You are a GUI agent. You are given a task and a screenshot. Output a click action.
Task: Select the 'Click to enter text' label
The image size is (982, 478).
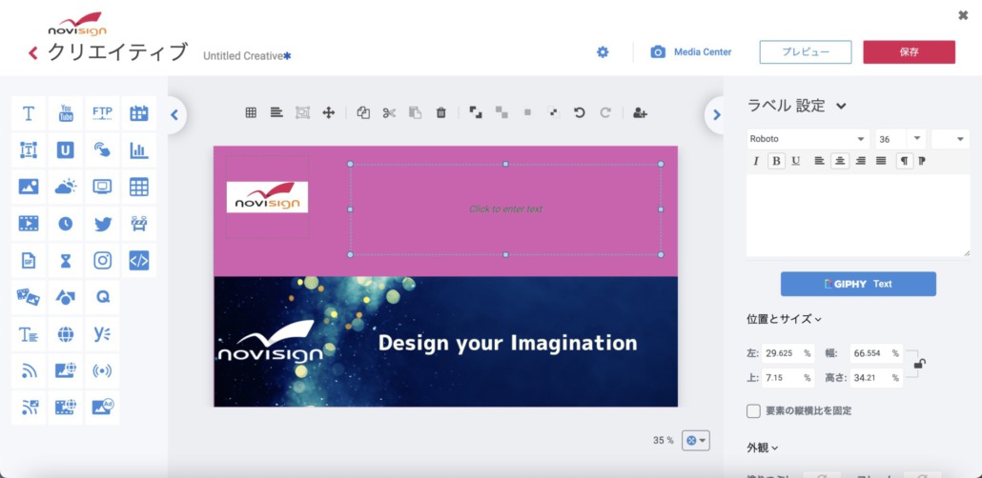[506, 209]
